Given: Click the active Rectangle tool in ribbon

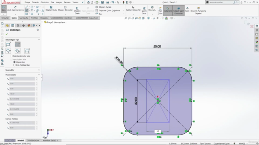Looking at the screenshot, I should [x=27, y=10].
